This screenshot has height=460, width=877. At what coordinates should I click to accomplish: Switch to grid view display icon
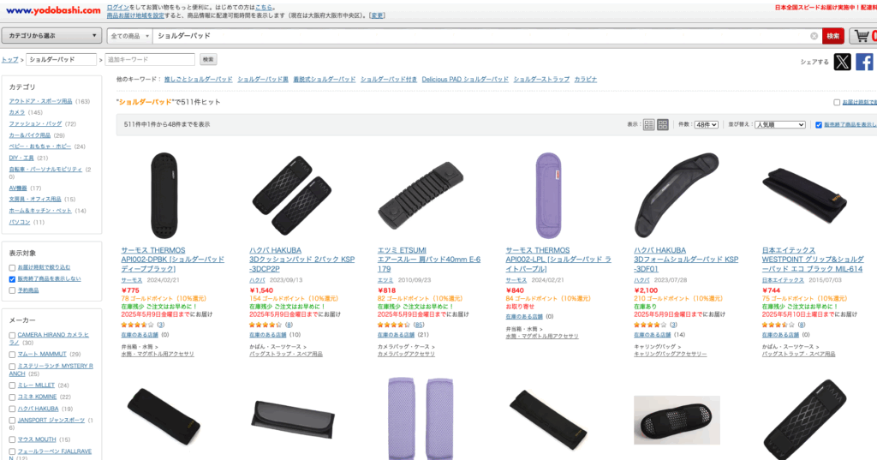click(663, 125)
